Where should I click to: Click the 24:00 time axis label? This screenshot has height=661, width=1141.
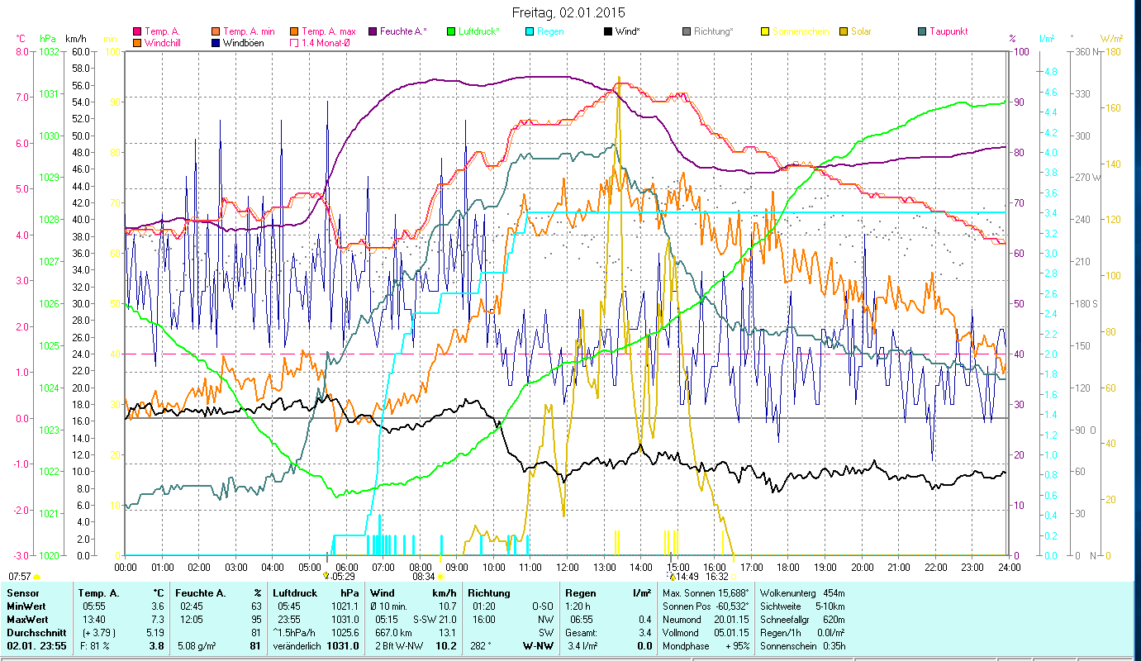pos(1010,567)
